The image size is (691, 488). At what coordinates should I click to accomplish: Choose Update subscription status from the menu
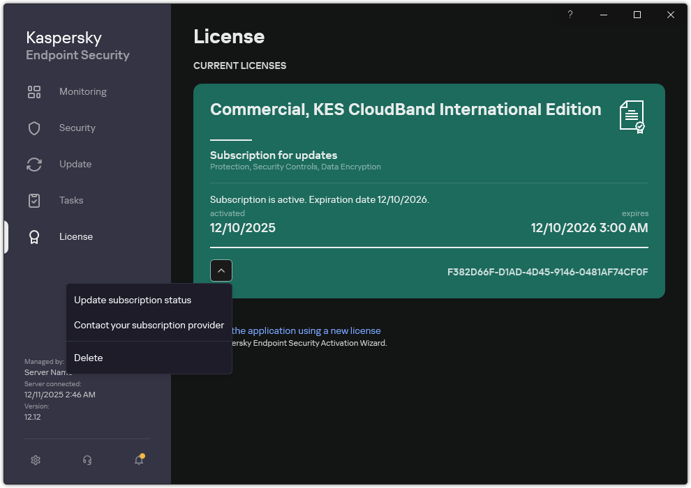coord(132,300)
